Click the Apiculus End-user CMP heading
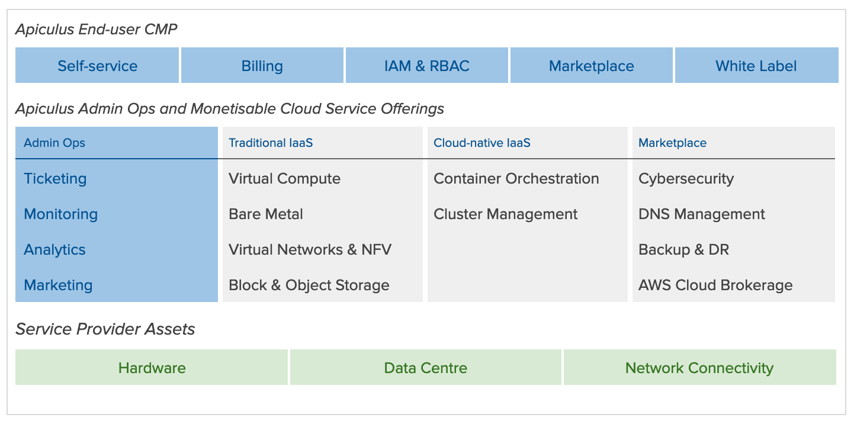Screen dimensions: 854x424 point(97,29)
